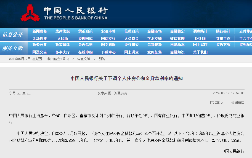Screen dimensions: 252x158
Task: Click 信息公开 category header
Action: point(12,35)
